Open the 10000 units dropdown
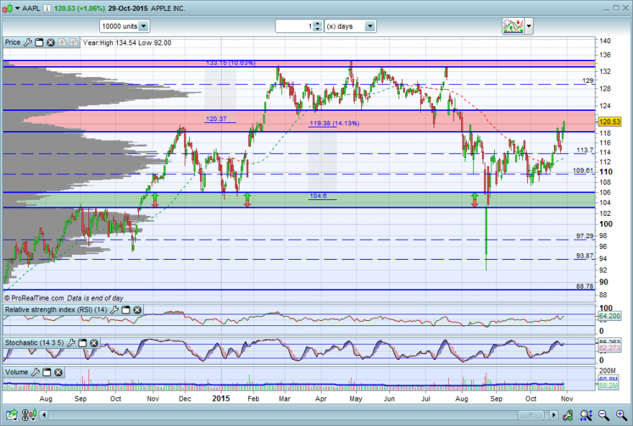The width and height of the screenshot is (633, 426). click(124, 26)
